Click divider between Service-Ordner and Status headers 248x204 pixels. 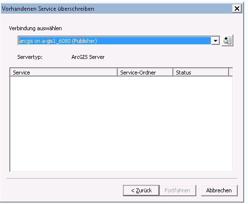[173, 73]
